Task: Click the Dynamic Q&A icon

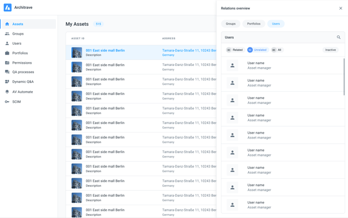Action: pos(7,82)
